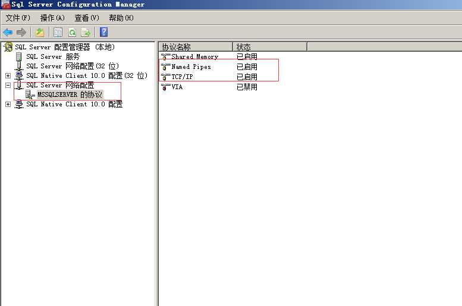Image resolution: width=462 pixels, height=306 pixels.
Task: Click the Sql Server Configuration Manager title icon
Action: 5,4
